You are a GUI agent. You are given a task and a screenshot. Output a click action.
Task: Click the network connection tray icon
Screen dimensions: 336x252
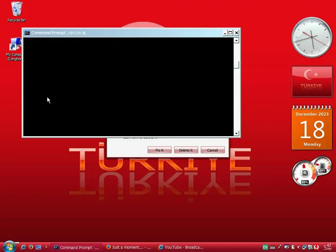[304, 247]
